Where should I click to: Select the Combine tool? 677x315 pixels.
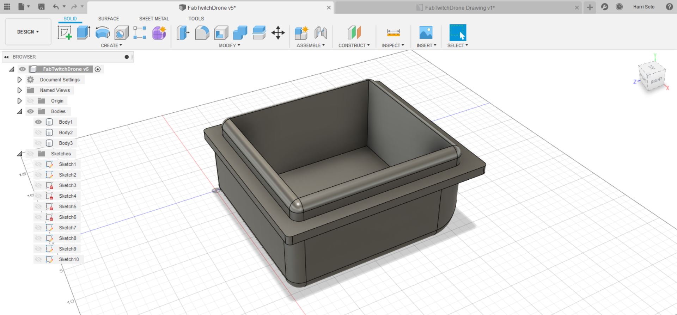tap(240, 32)
